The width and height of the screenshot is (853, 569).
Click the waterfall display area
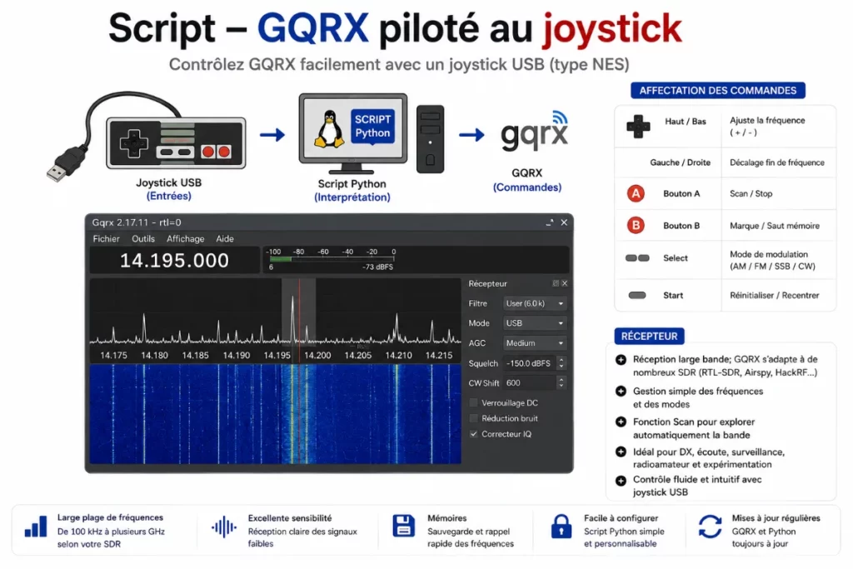[275, 414]
